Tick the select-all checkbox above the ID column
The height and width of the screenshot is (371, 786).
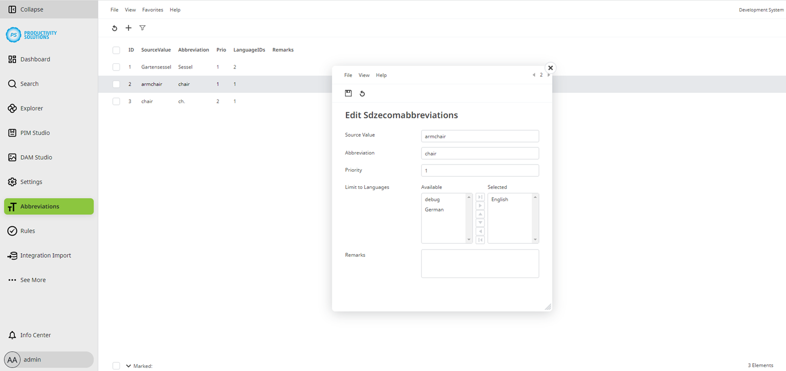coord(116,49)
